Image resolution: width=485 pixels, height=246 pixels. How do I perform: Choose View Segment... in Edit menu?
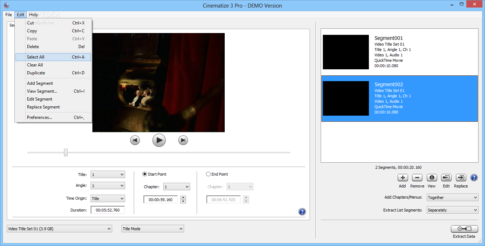[x=53, y=91]
